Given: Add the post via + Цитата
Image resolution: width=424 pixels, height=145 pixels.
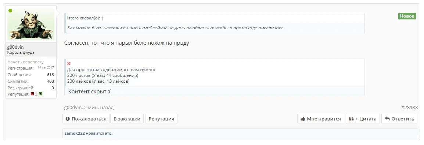Looking at the screenshot, I should pyautogui.click(x=363, y=119).
